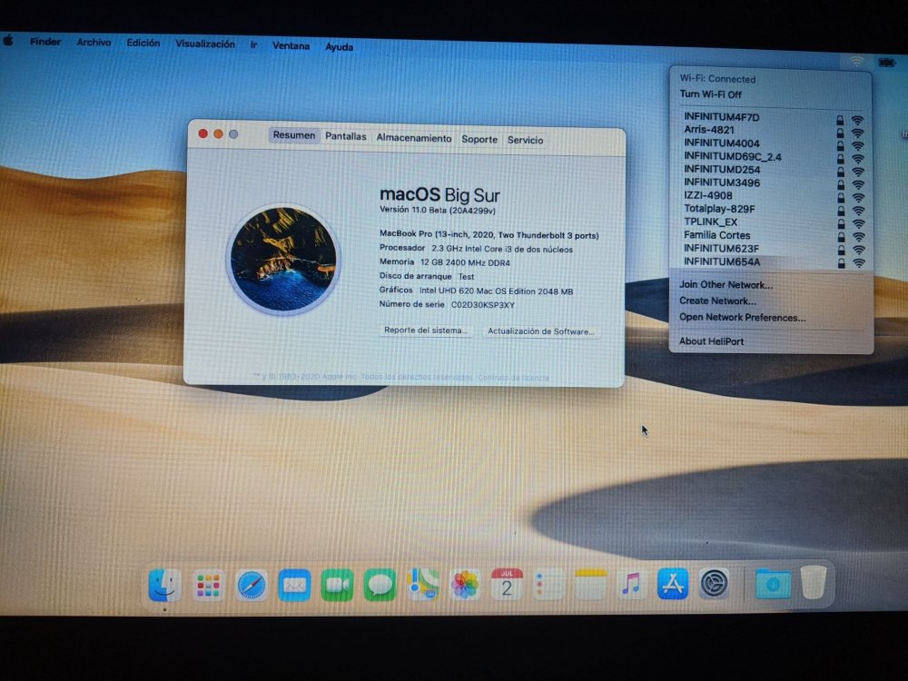The image size is (908, 681).
Task: Open Safari browser in dock
Action: coord(252,586)
